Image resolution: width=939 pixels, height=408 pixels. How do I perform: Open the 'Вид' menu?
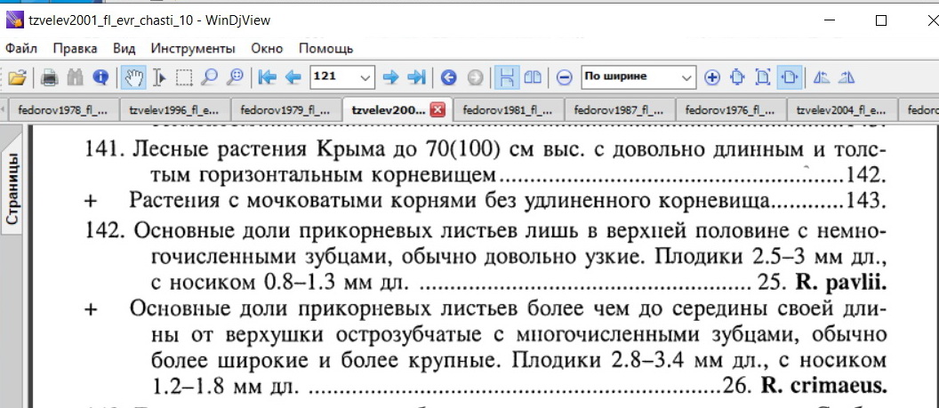(124, 48)
